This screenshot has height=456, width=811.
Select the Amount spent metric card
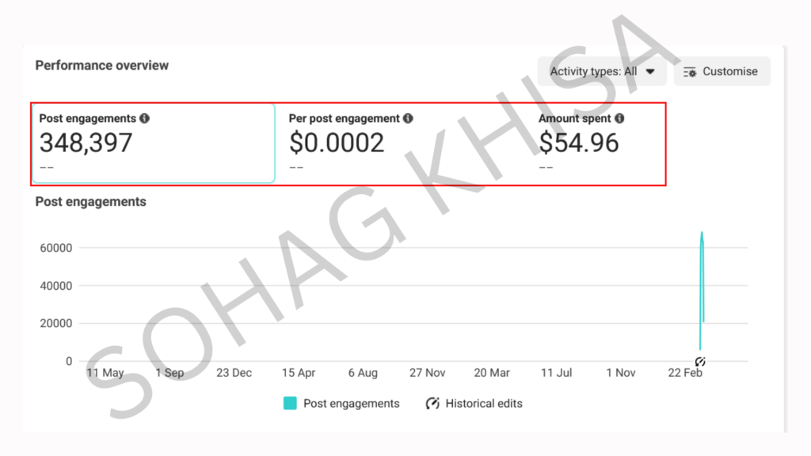[600, 143]
